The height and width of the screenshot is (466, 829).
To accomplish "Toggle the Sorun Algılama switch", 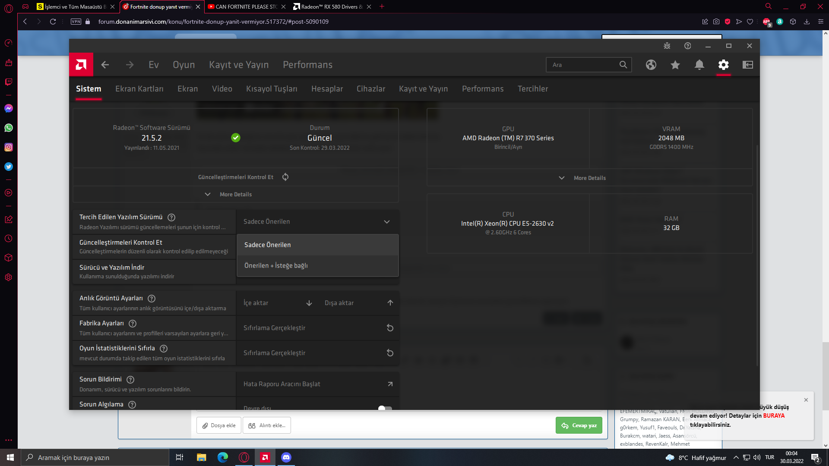I will coord(384,408).
